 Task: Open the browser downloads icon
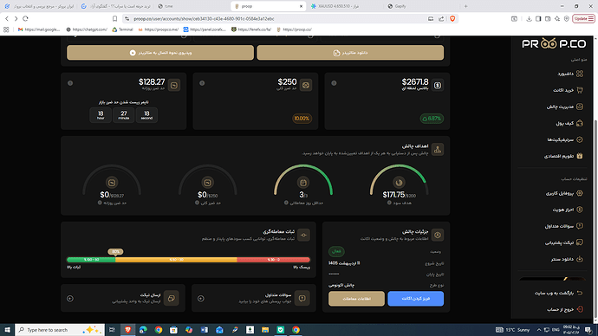(x=529, y=19)
